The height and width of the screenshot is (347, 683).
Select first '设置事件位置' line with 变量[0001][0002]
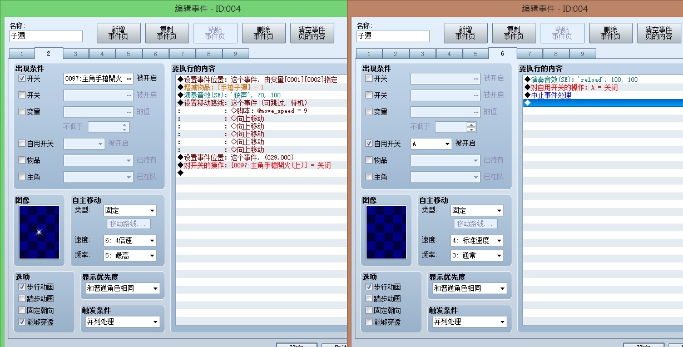tap(261, 80)
